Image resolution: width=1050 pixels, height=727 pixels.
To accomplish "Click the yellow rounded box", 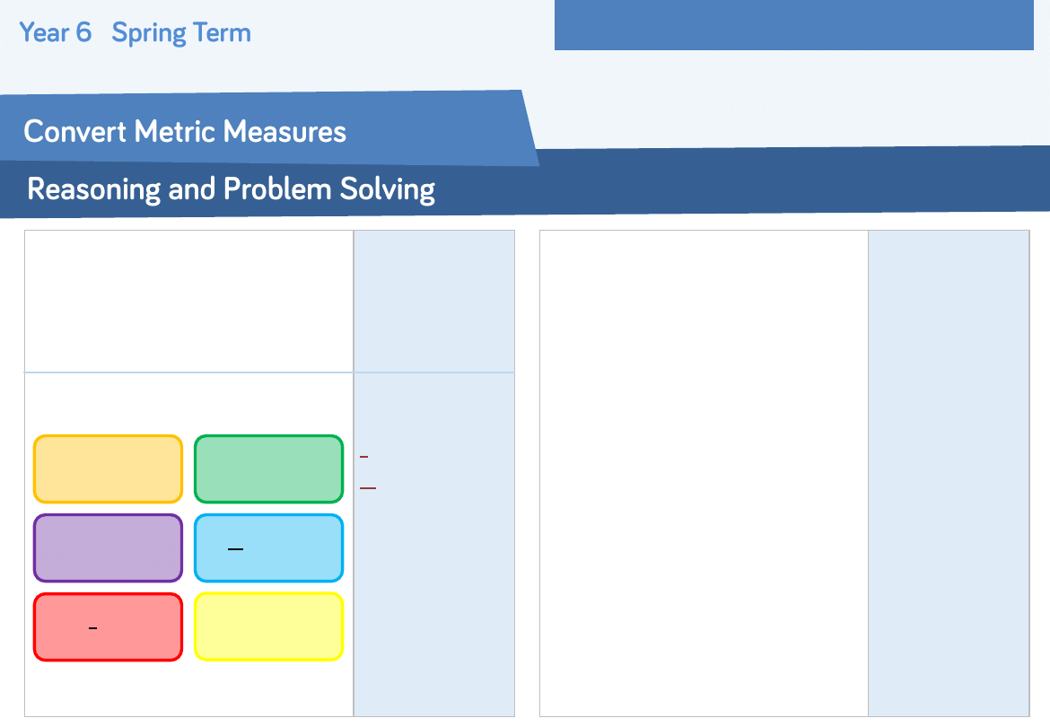I will point(268,626).
